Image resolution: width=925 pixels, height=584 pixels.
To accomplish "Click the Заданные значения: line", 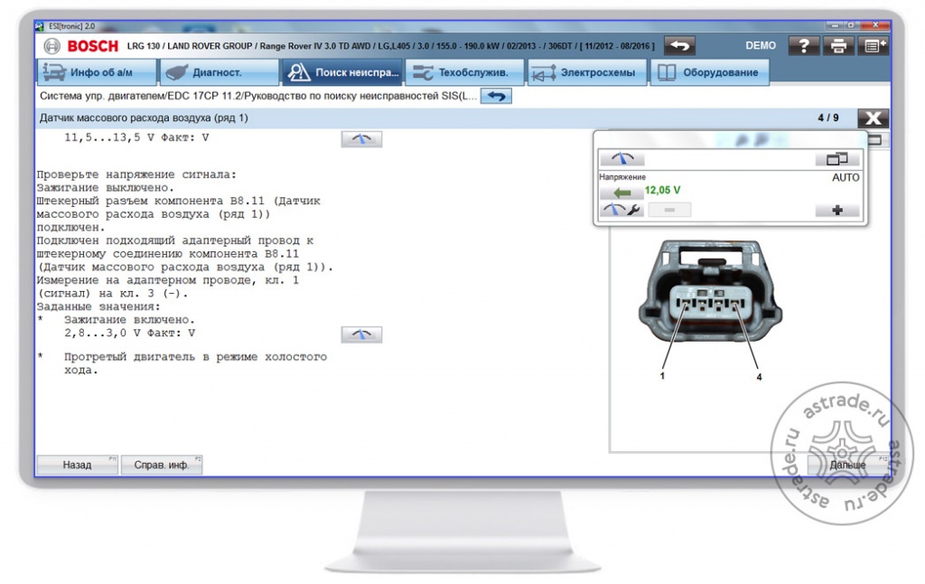I will click(98, 307).
